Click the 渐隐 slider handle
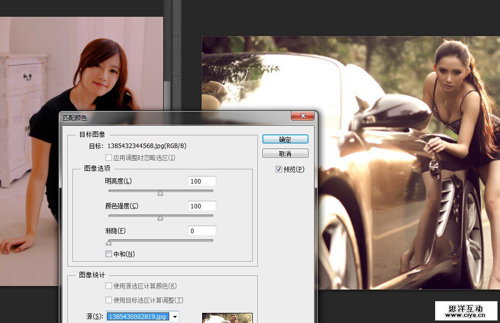 [x=108, y=243]
